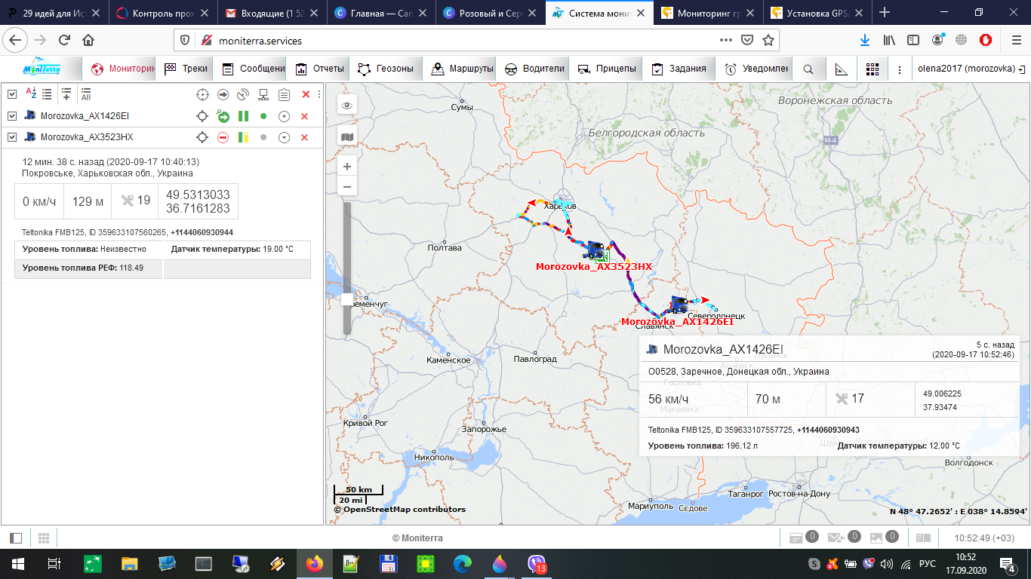Open Водители tab
This screenshot has height=579, width=1031.
pyautogui.click(x=534, y=69)
